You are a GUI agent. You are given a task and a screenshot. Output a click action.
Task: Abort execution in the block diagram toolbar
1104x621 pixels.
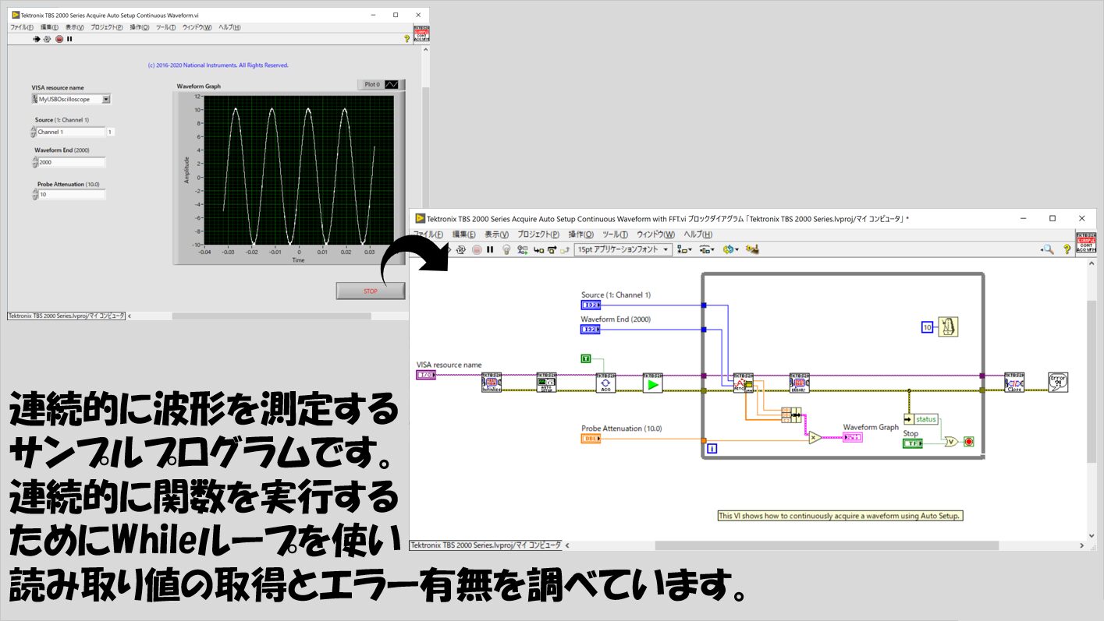pos(476,249)
